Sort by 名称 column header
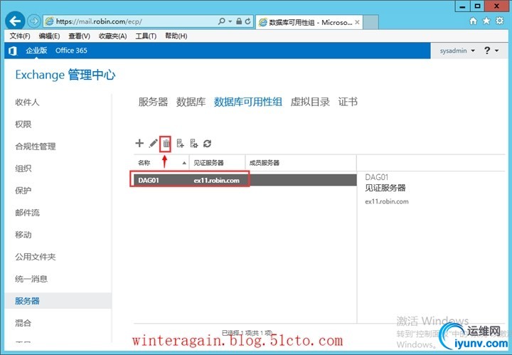 coord(161,163)
